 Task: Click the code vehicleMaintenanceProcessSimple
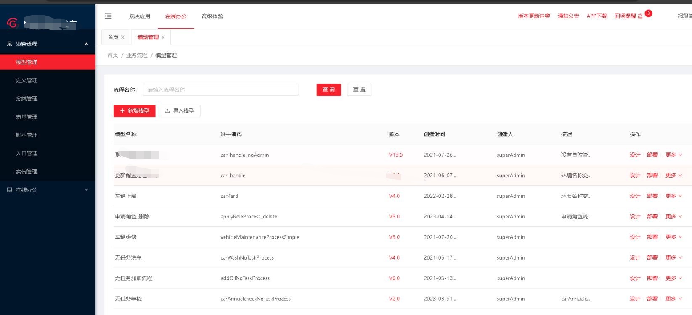pyautogui.click(x=260, y=237)
